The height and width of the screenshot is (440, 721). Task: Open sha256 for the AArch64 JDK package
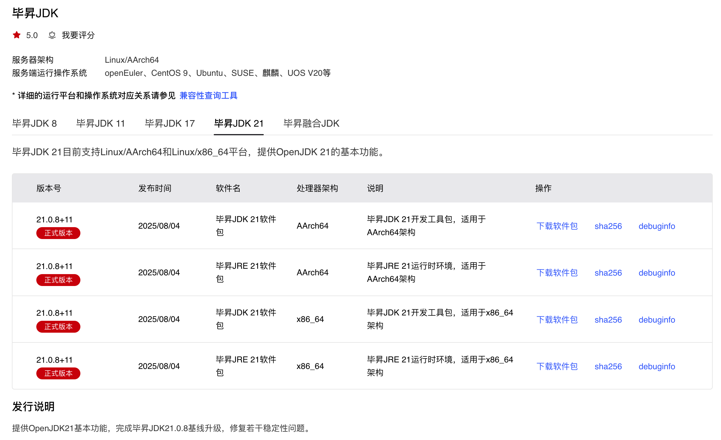click(608, 226)
